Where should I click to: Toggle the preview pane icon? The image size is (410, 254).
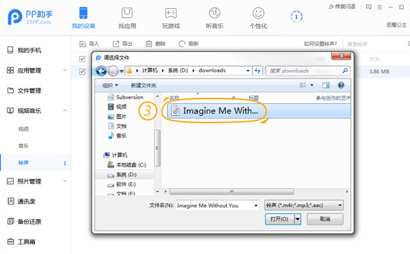click(x=326, y=85)
